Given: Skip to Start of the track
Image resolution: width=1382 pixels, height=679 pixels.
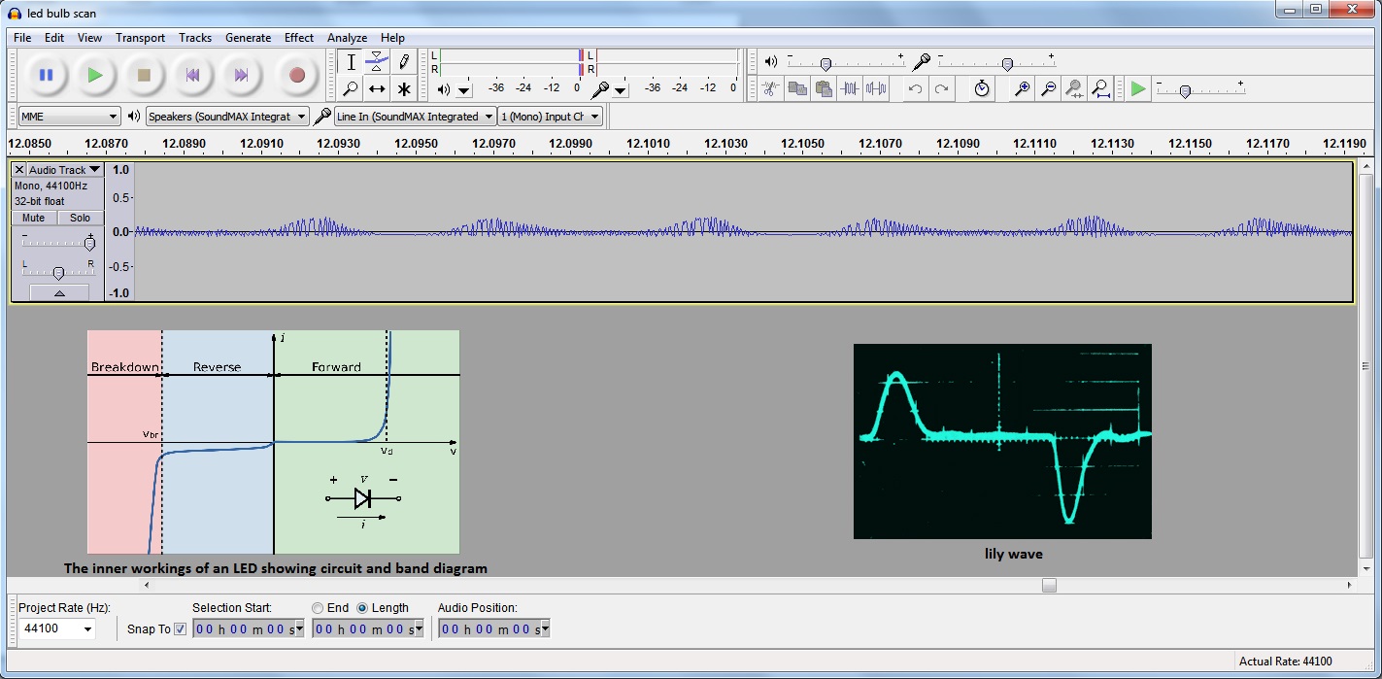Looking at the screenshot, I should coord(192,75).
